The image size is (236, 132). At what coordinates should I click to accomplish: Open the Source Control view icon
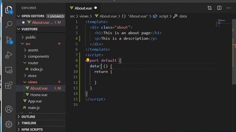[x=9, y=40]
